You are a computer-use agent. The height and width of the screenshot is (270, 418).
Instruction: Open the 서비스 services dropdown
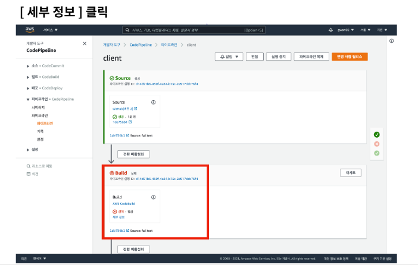coord(51,30)
